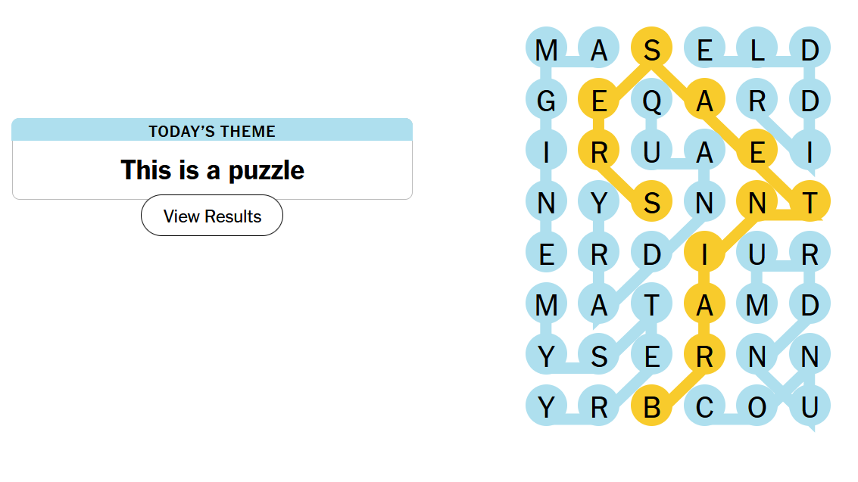
Task: Select the letter O tile
Action: point(757,407)
